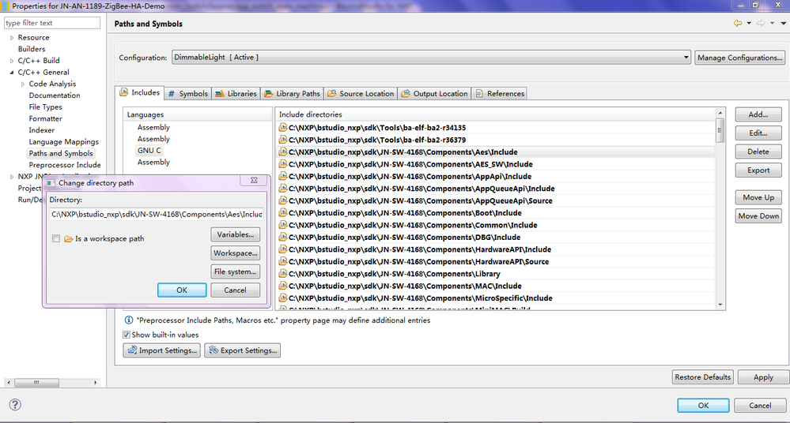Click folder icon of HardwareAPI\Include entry
The image size is (790, 423).
(x=283, y=249)
